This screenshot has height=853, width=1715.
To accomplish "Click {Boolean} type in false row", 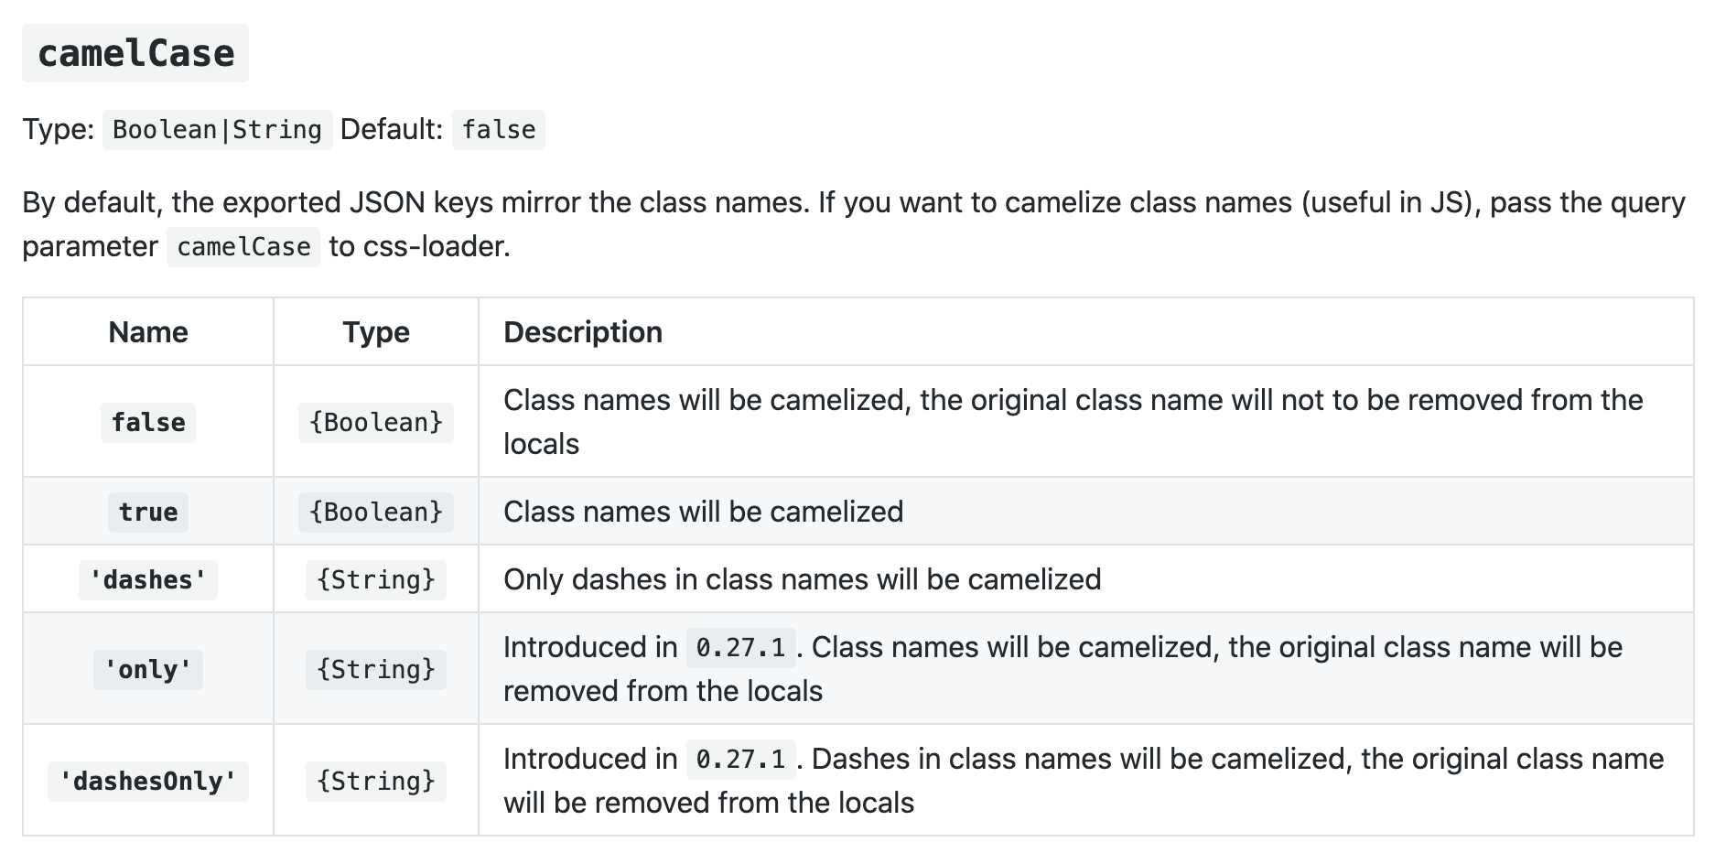I will [x=376, y=422].
